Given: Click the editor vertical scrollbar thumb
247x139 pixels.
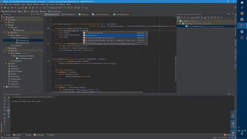Looking at the screenshot, I should (176, 68).
